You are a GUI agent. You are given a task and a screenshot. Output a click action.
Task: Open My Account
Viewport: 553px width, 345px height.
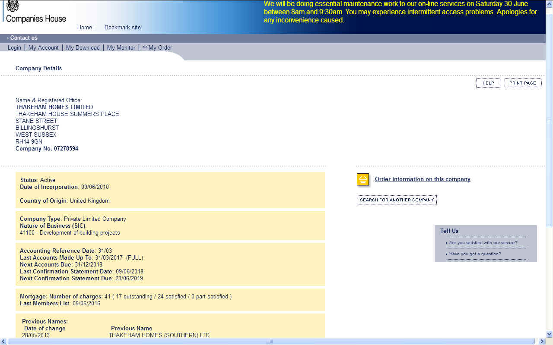coord(43,48)
